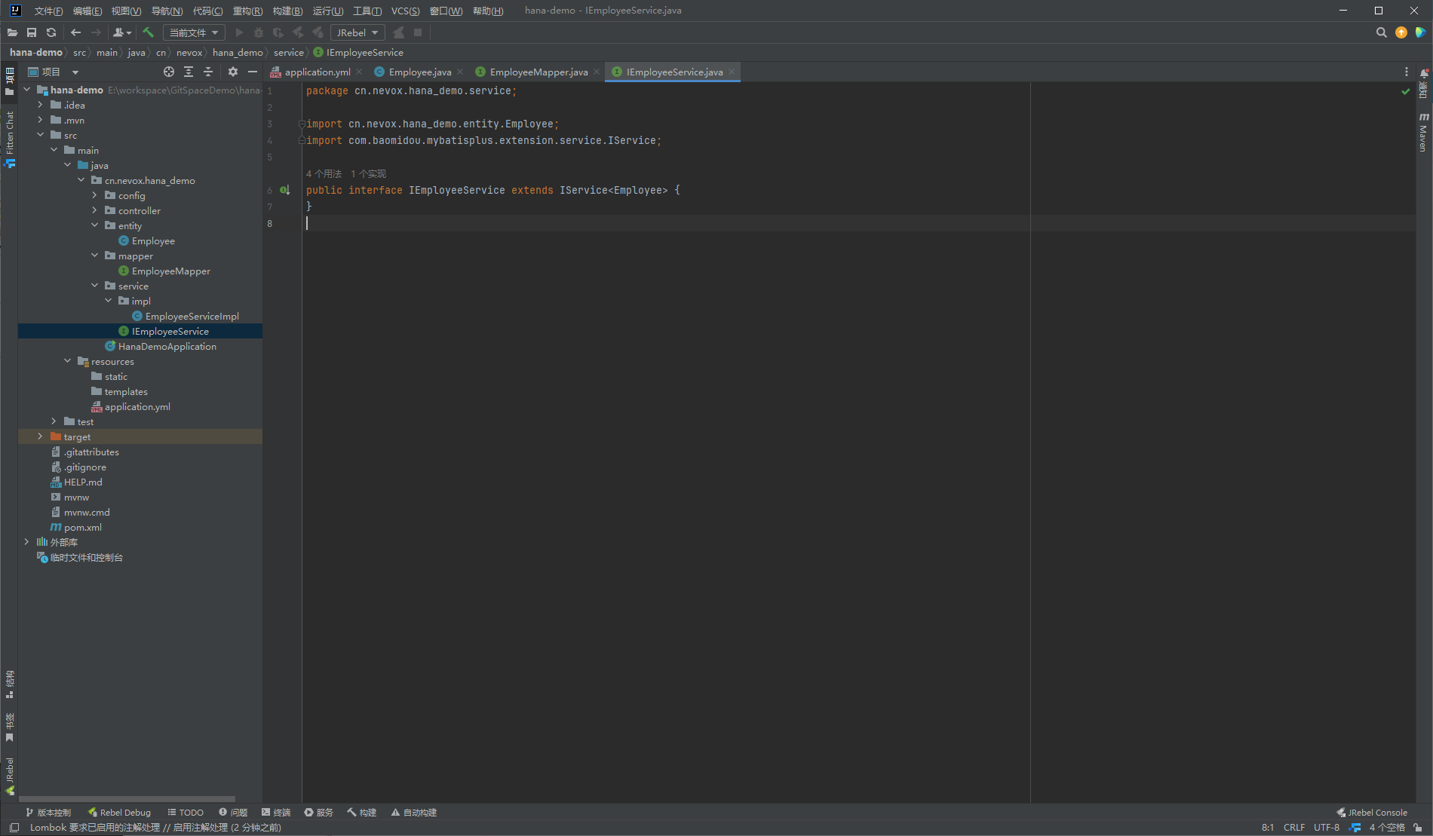The image size is (1433, 836).
Task: Open Search Everywhere magnifier icon
Action: [1381, 32]
